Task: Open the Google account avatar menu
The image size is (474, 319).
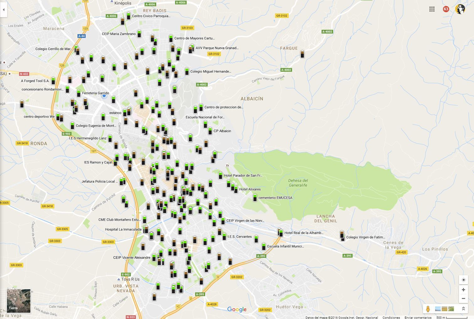Action: pyautogui.click(x=460, y=9)
